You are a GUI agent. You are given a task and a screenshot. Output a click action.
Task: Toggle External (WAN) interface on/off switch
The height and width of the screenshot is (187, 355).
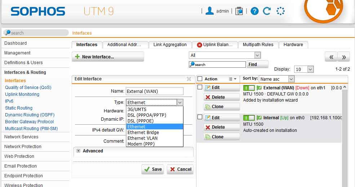(x=249, y=88)
